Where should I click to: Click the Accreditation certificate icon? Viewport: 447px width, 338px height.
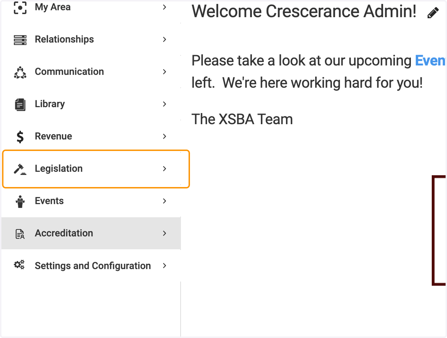point(20,234)
